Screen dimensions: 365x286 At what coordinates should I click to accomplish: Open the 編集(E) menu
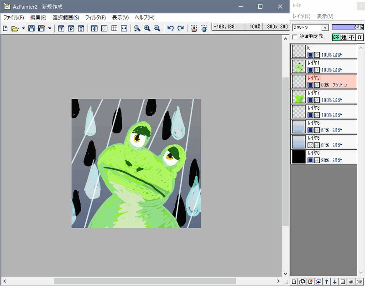[x=38, y=18]
